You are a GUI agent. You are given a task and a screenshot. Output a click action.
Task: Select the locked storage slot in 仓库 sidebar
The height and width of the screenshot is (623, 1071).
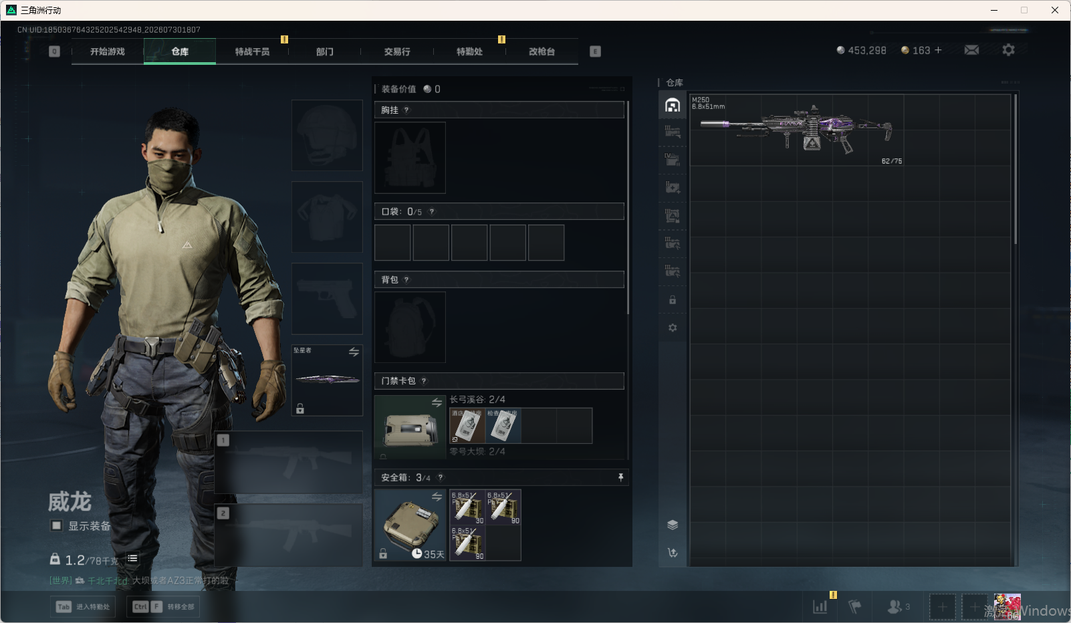coord(673,300)
